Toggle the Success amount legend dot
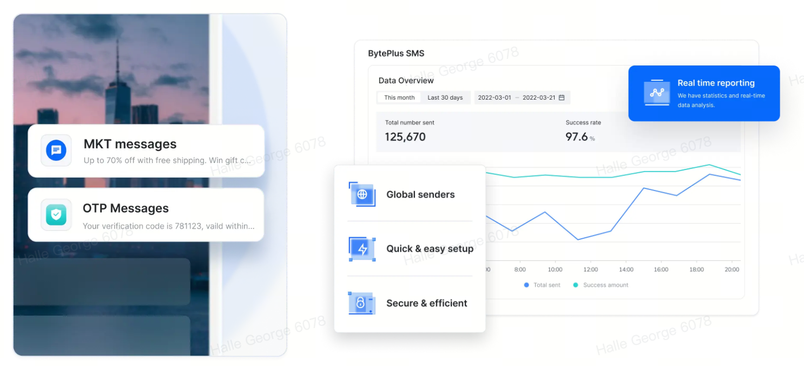The image size is (804, 366). click(x=575, y=285)
